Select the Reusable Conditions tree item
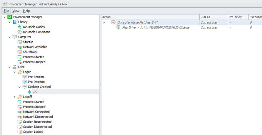The width and height of the screenshot is (262, 135). 37,32
